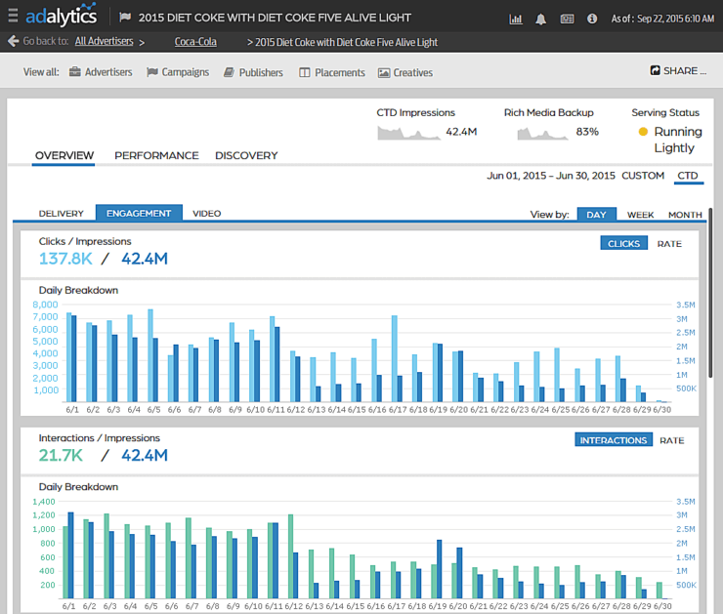Click the date range Jun 01 – Jun 30, 2015
The image size is (723, 614).
click(551, 176)
